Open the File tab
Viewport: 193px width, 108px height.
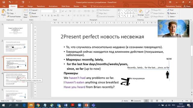[x=4, y=6]
